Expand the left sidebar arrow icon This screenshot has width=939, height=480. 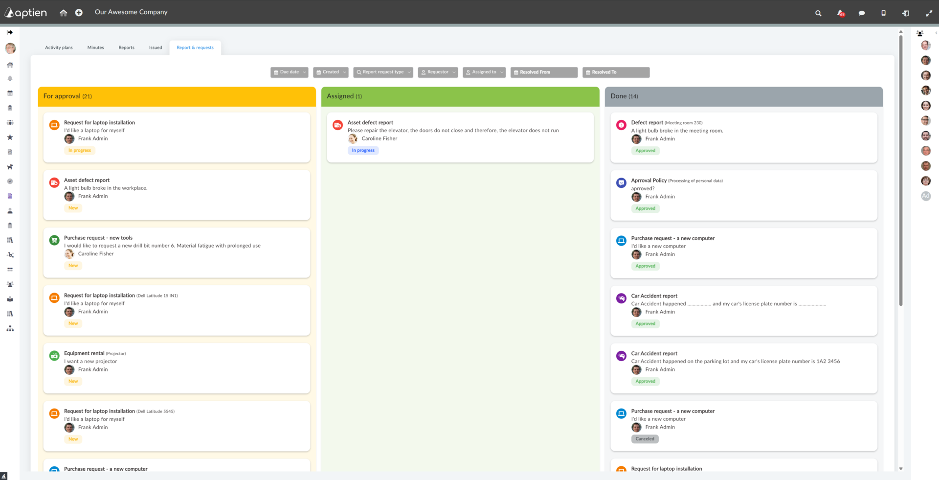point(10,32)
